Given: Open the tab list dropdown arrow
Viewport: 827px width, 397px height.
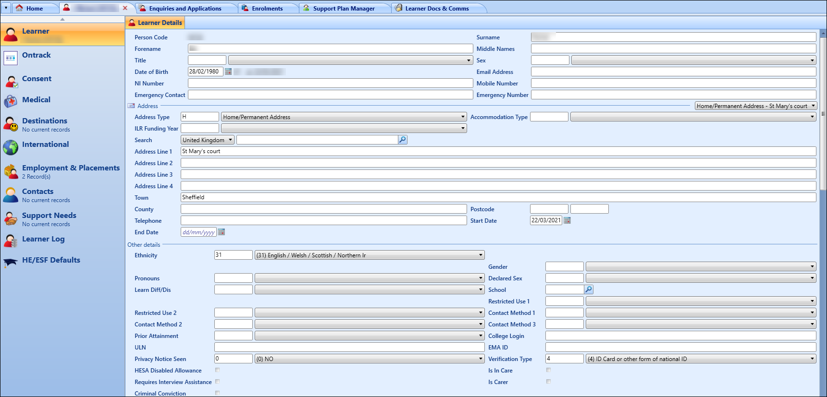Looking at the screenshot, I should [6, 8].
